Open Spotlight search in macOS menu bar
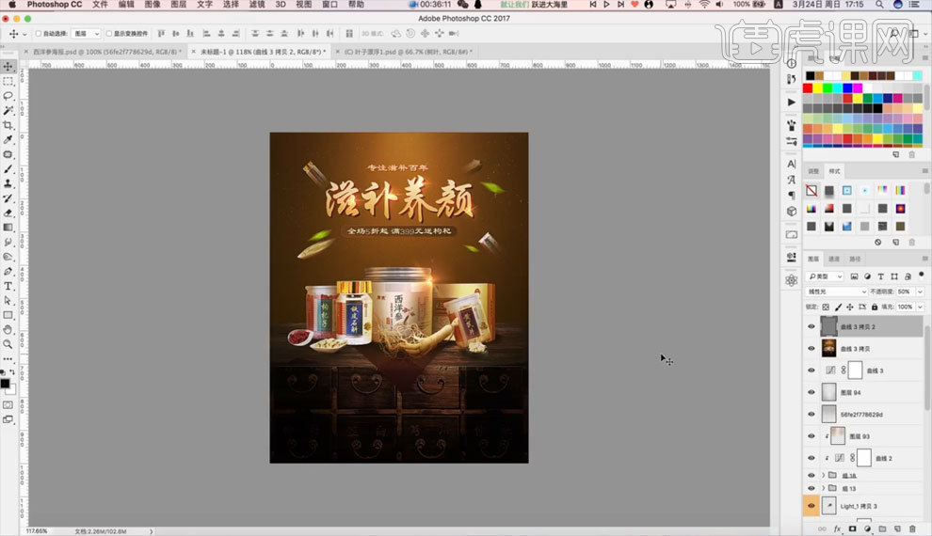 coord(879,4)
